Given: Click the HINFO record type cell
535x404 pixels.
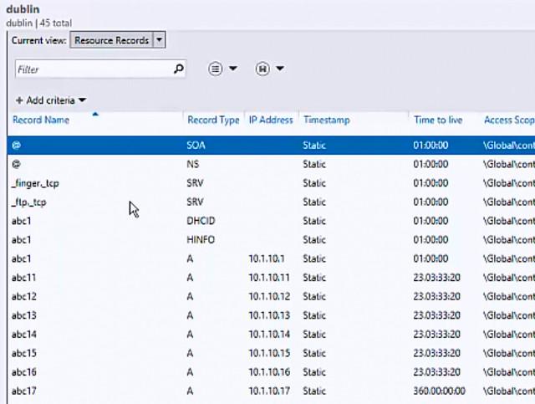Looking at the screenshot, I should point(201,240).
